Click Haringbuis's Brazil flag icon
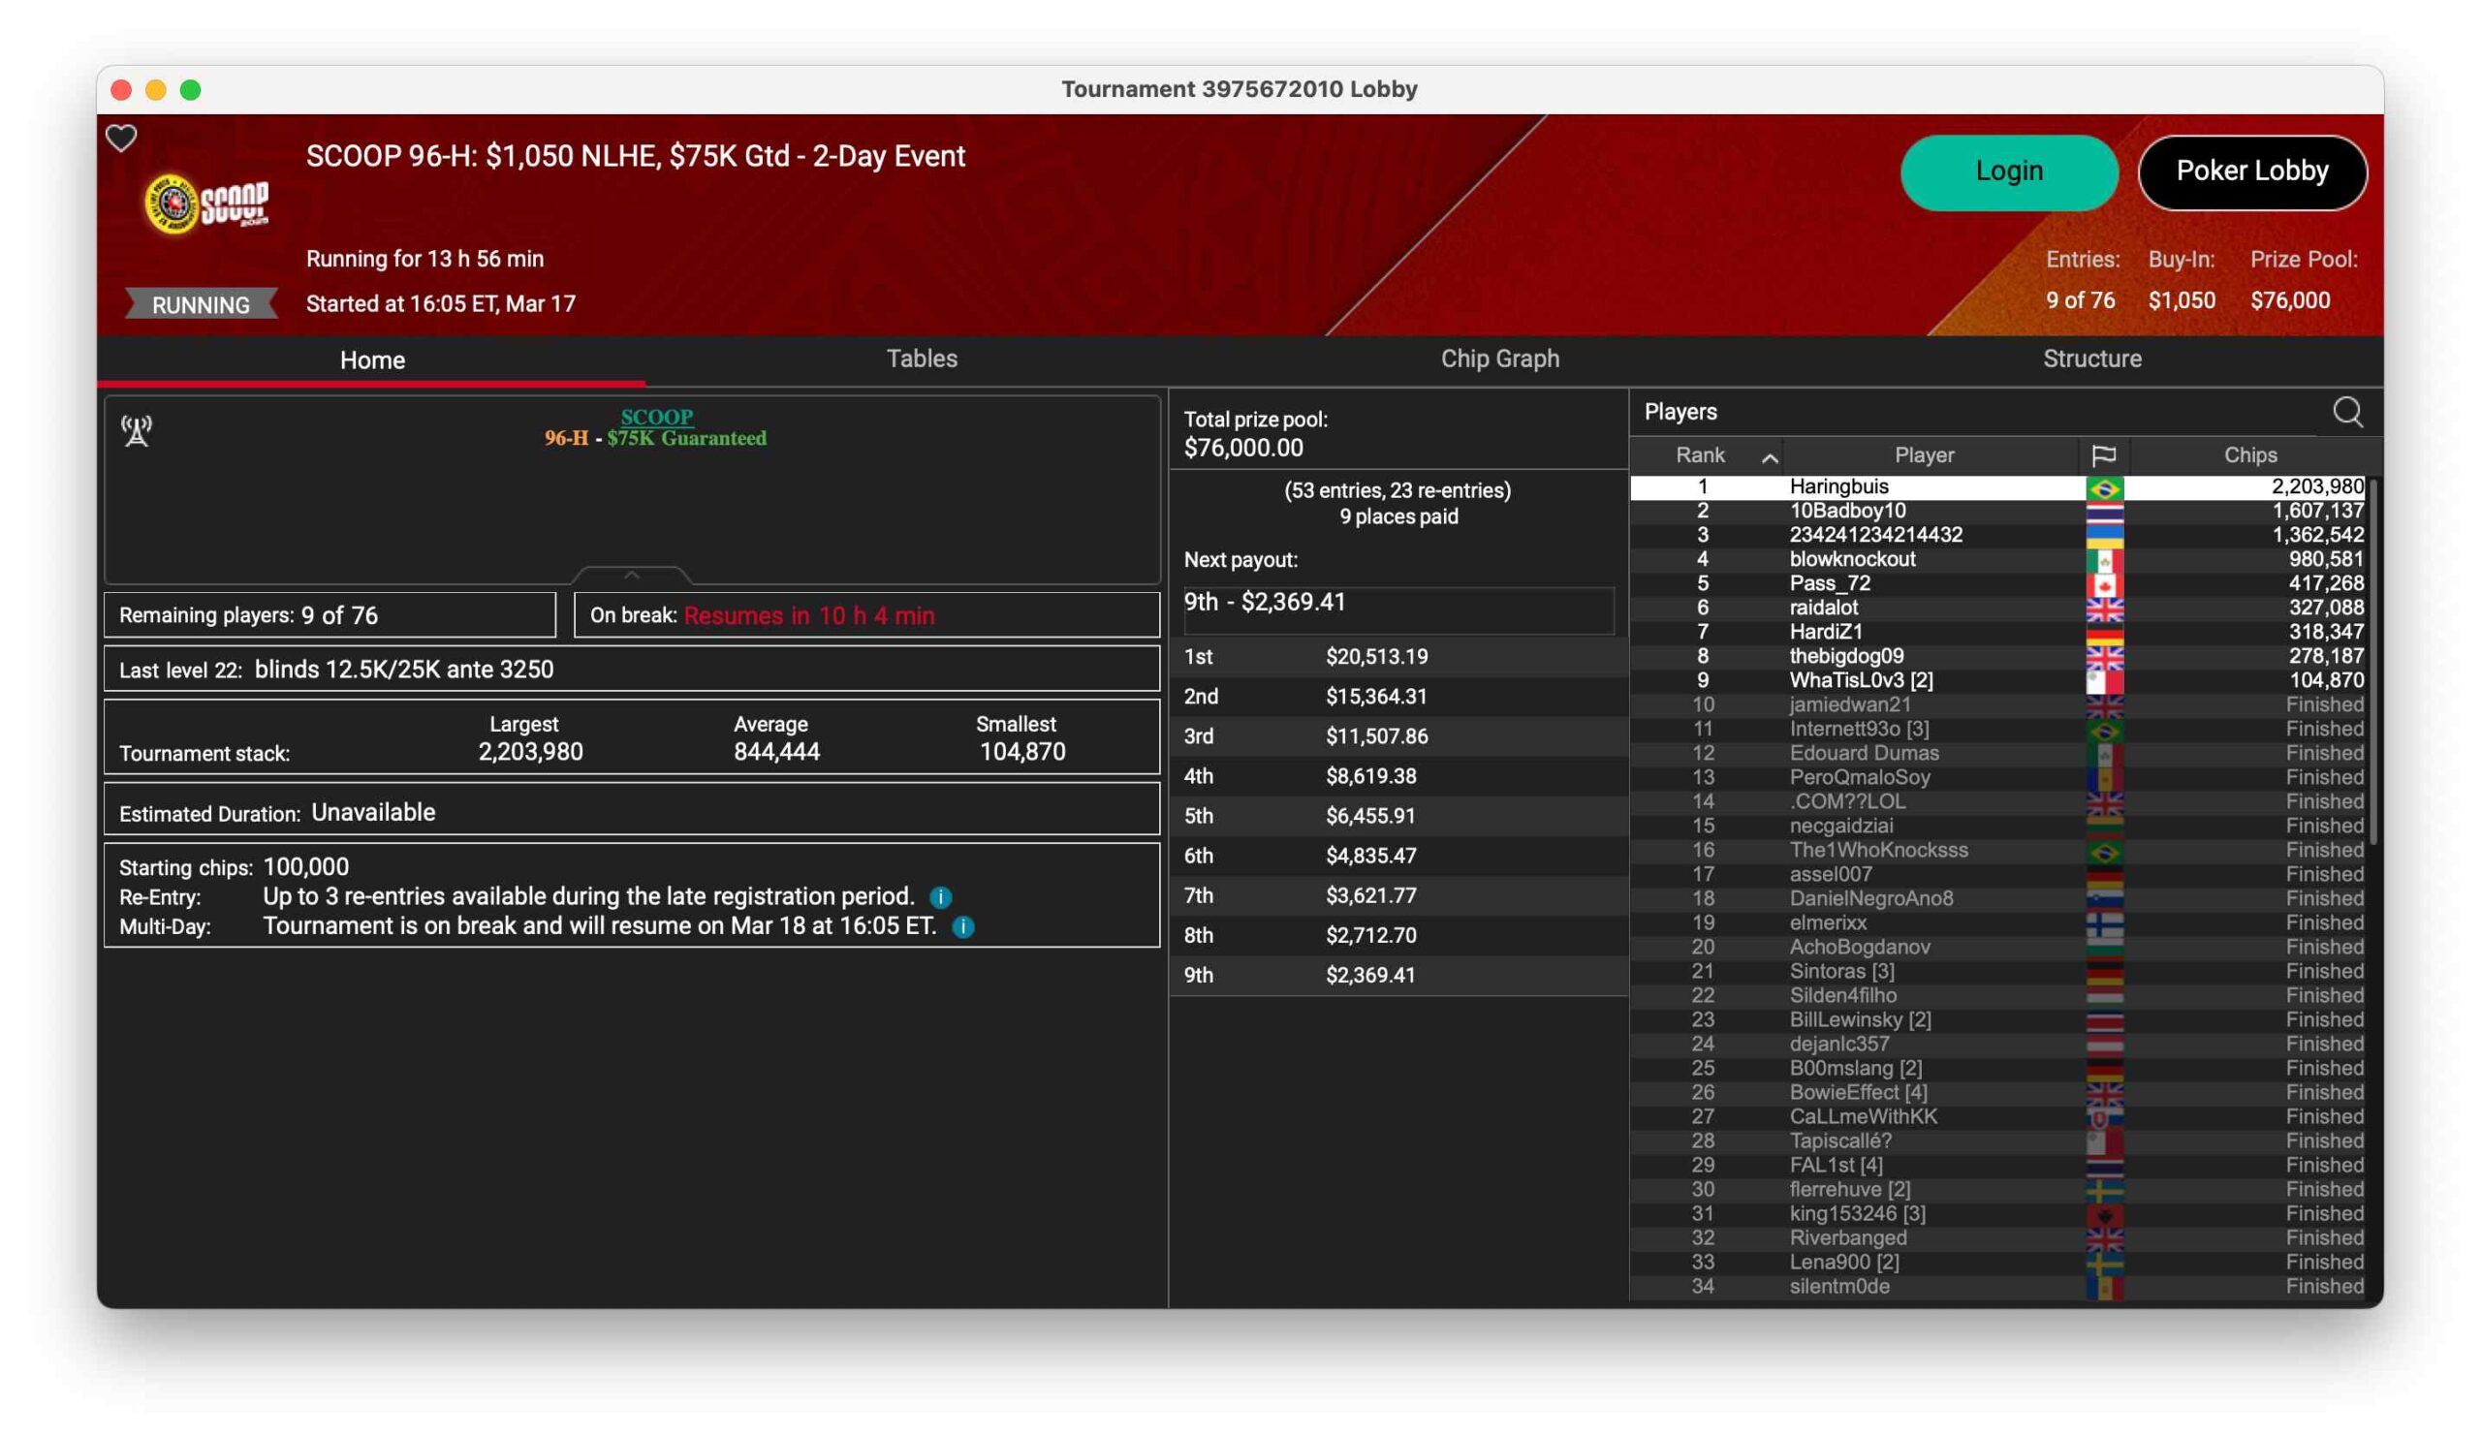 click(2104, 487)
